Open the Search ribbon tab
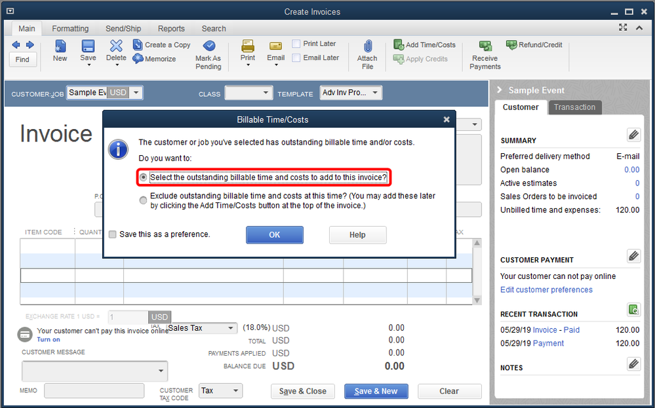 pos(214,29)
